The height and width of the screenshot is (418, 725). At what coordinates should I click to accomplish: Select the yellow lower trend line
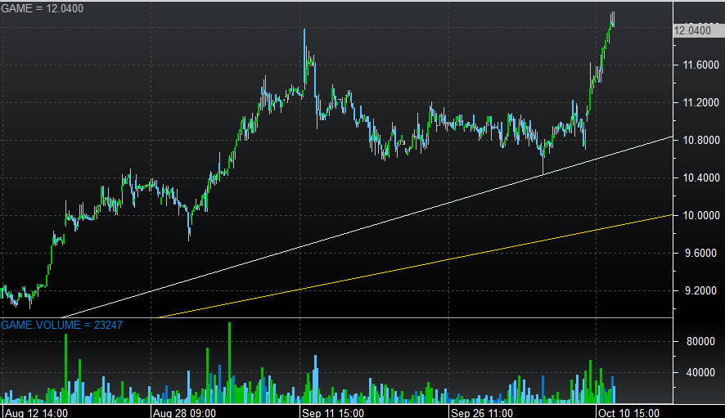[x=409, y=267]
